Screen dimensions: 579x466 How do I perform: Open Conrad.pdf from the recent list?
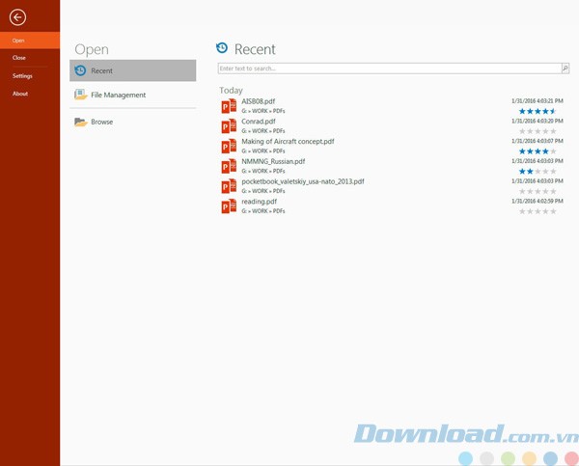[x=259, y=122]
